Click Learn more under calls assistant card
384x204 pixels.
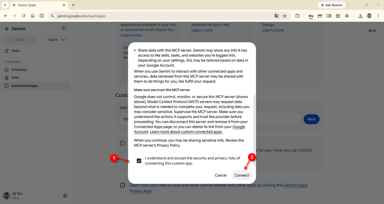(x=202, y=30)
